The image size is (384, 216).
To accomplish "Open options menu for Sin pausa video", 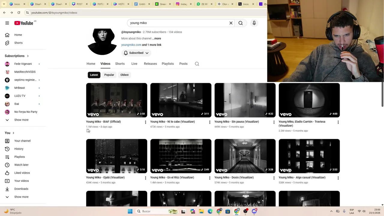I will [x=274, y=122].
